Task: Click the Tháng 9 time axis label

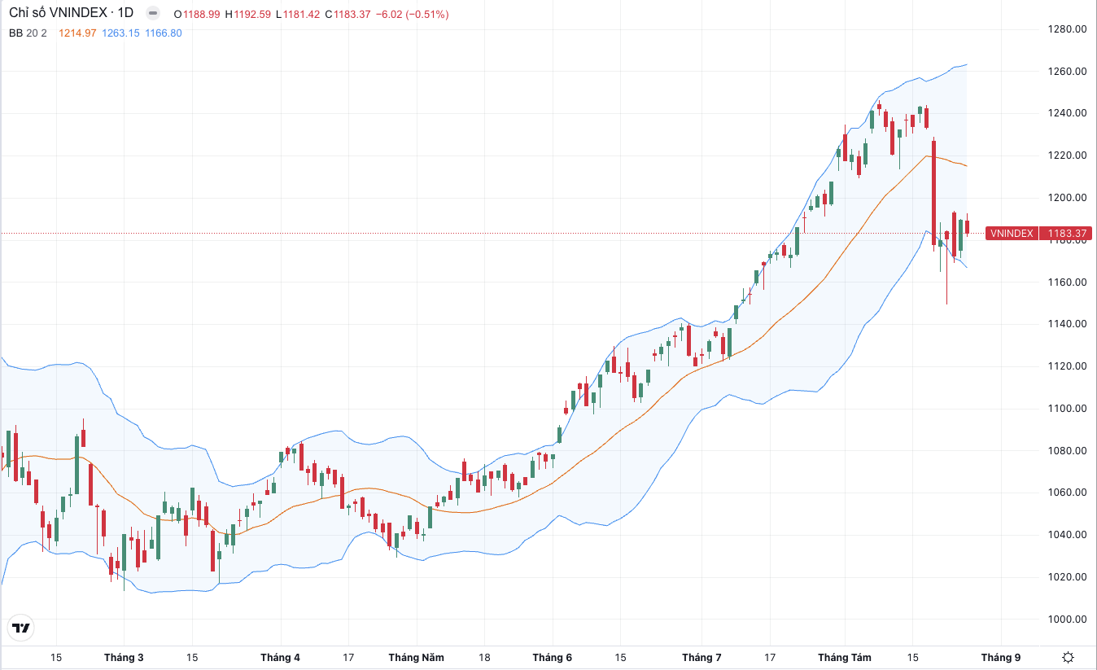Action: point(1000,658)
